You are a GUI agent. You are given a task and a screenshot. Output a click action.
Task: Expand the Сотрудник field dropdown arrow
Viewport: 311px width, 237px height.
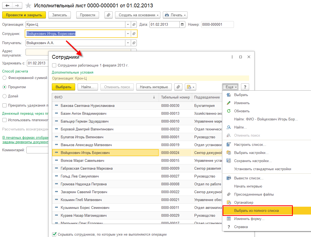click(128, 34)
